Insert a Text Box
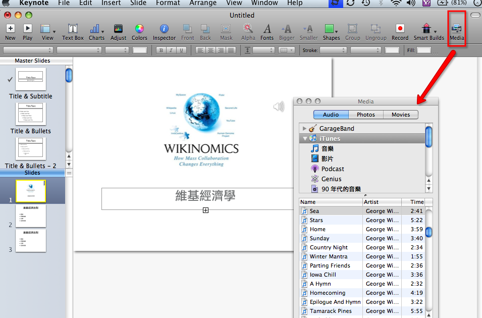Image resolution: width=482 pixels, height=318 pixels. (73, 32)
